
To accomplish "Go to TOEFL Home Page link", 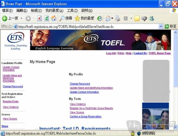I will pos(160,53).
